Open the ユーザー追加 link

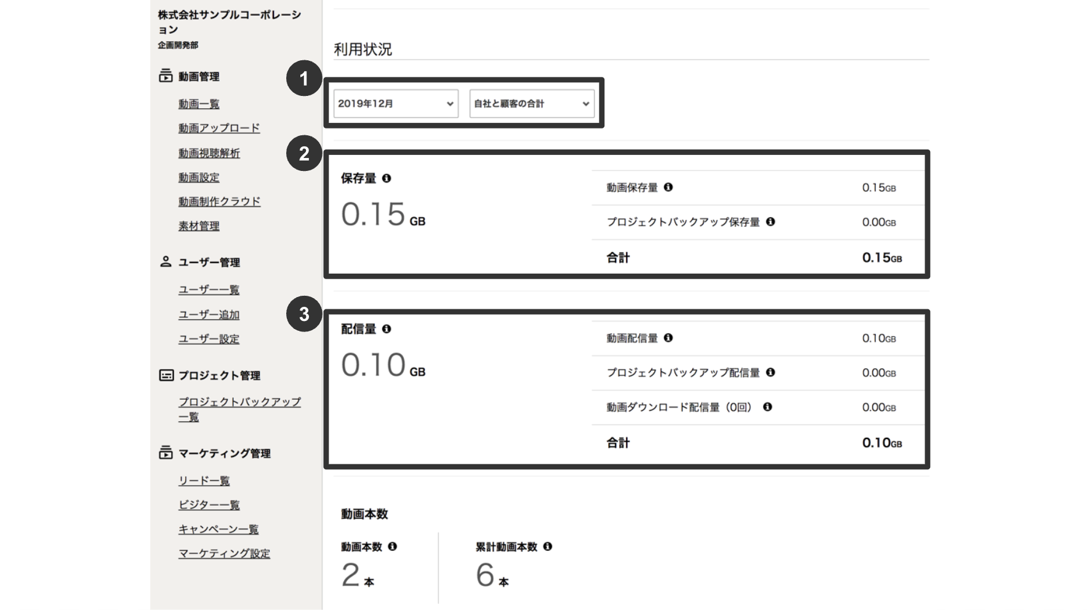click(208, 314)
